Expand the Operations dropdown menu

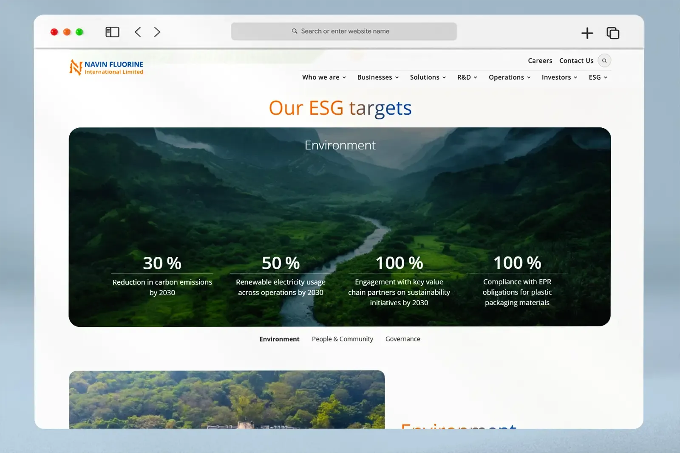click(510, 77)
